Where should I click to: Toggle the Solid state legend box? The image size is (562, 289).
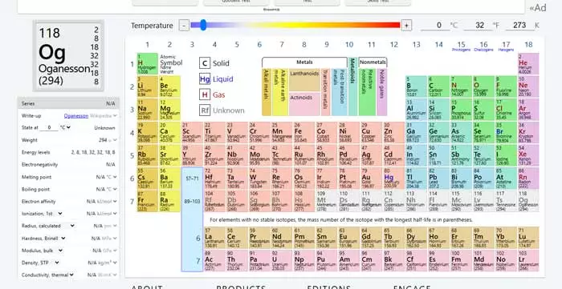205,63
